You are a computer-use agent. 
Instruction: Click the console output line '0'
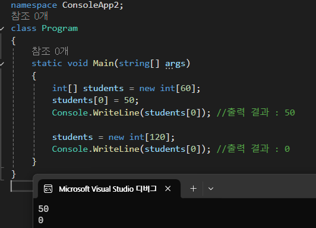point(41,220)
